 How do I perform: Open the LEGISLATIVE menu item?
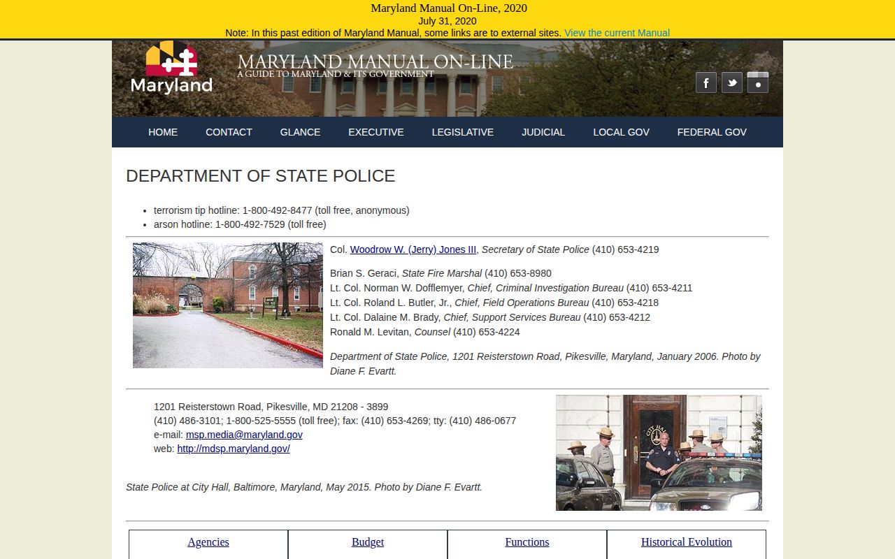463,132
